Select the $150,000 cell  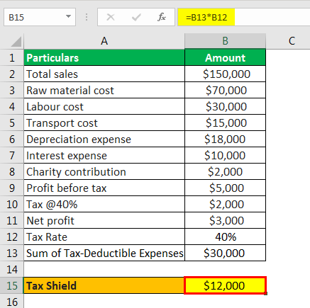click(x=225, y=74)
